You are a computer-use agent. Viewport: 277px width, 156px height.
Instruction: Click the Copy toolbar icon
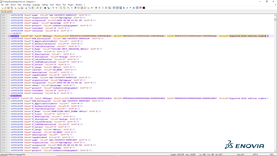[x=29, y=8]
